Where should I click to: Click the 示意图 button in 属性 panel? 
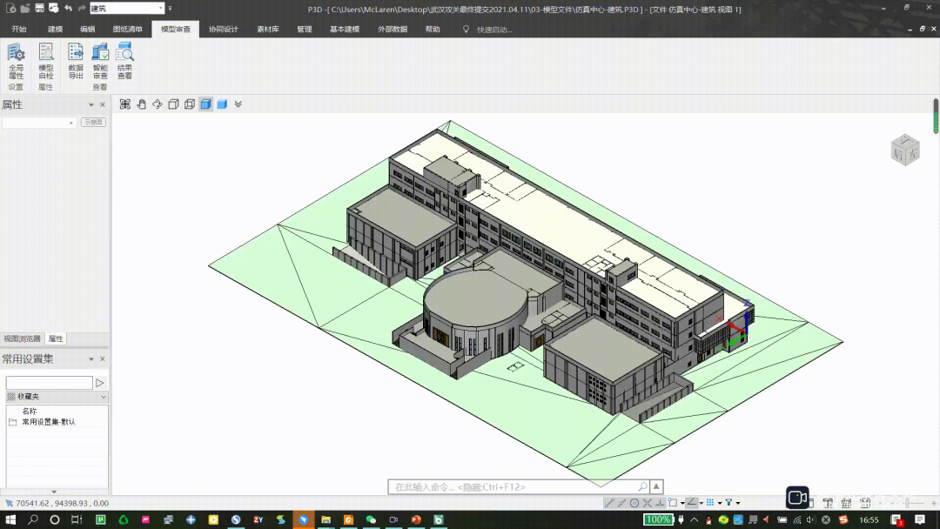[93, 122]
